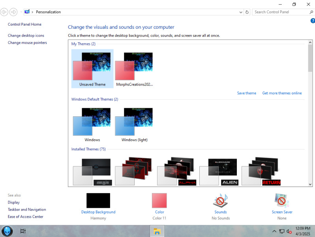Click the themes list scrollbar thumb

(310, 58)
